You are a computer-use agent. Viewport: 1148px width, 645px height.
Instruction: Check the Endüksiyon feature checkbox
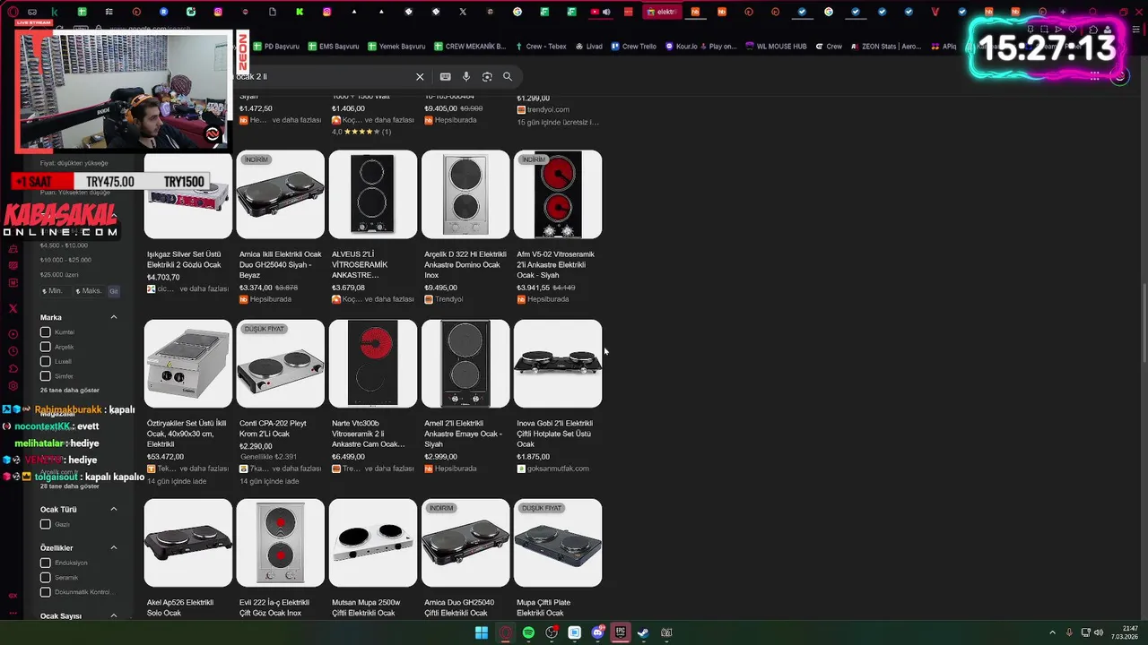click(46, 563)
